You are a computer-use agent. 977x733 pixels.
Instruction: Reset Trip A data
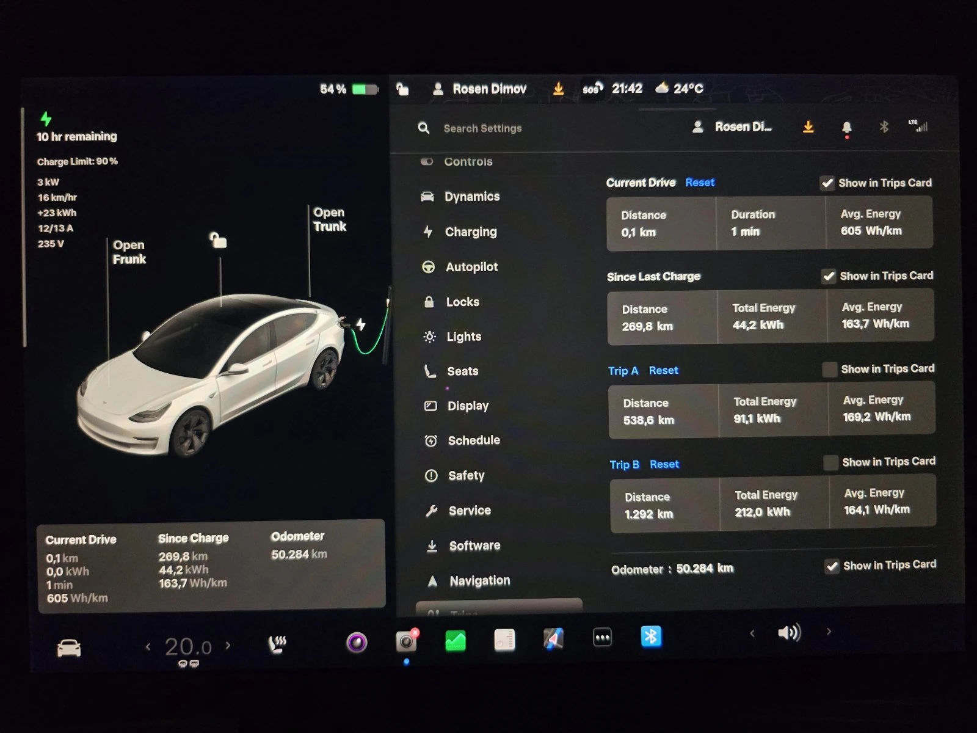pyautogui.click(x=663, y=371)
